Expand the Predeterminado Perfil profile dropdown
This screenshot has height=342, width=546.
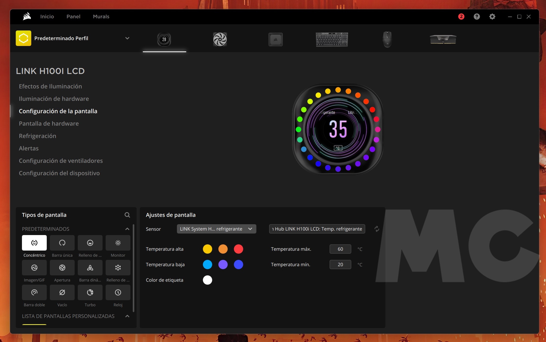coord(127,38)
